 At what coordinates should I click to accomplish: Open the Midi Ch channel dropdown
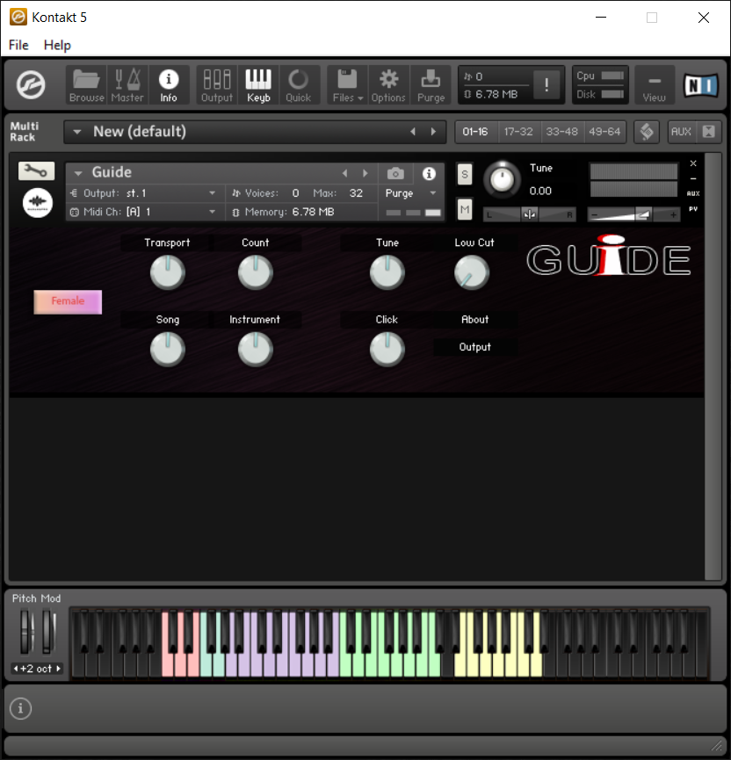[x=212, y=212]
